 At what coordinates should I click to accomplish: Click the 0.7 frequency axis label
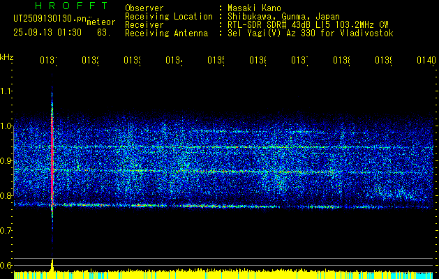(x=6, y=230)
